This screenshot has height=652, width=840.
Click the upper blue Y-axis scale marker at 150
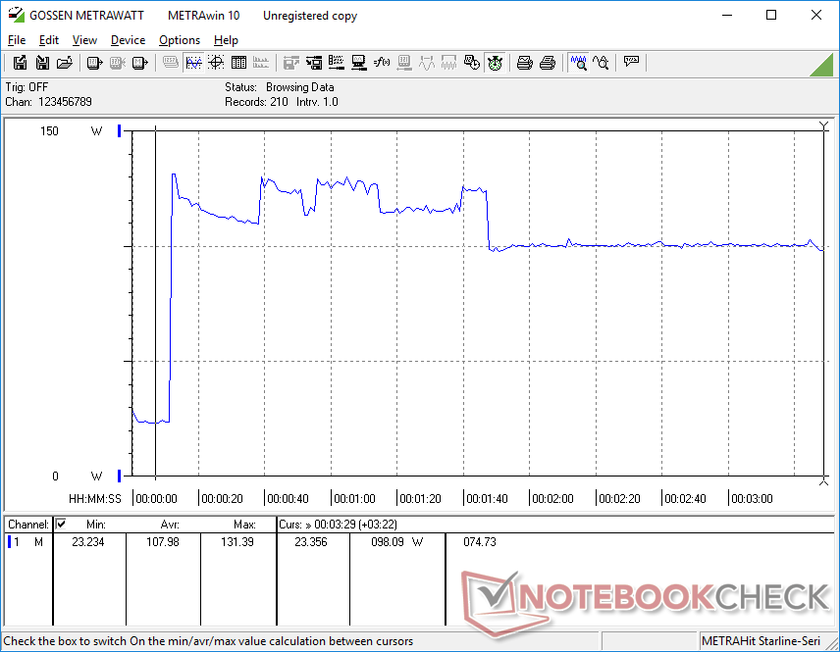pyautogui.click(x=120, y=130)
